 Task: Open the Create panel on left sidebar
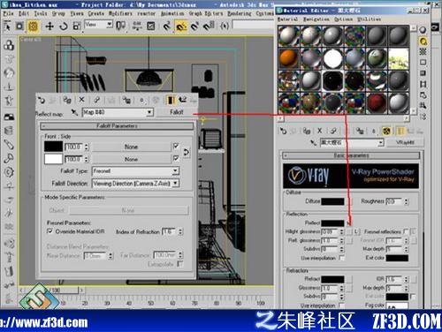pyautogui.click(x=9, y=45)
